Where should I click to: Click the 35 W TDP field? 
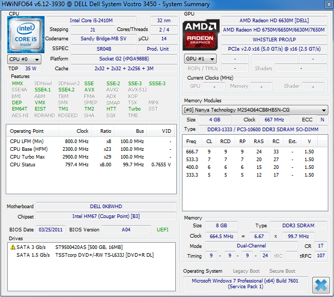31,69
